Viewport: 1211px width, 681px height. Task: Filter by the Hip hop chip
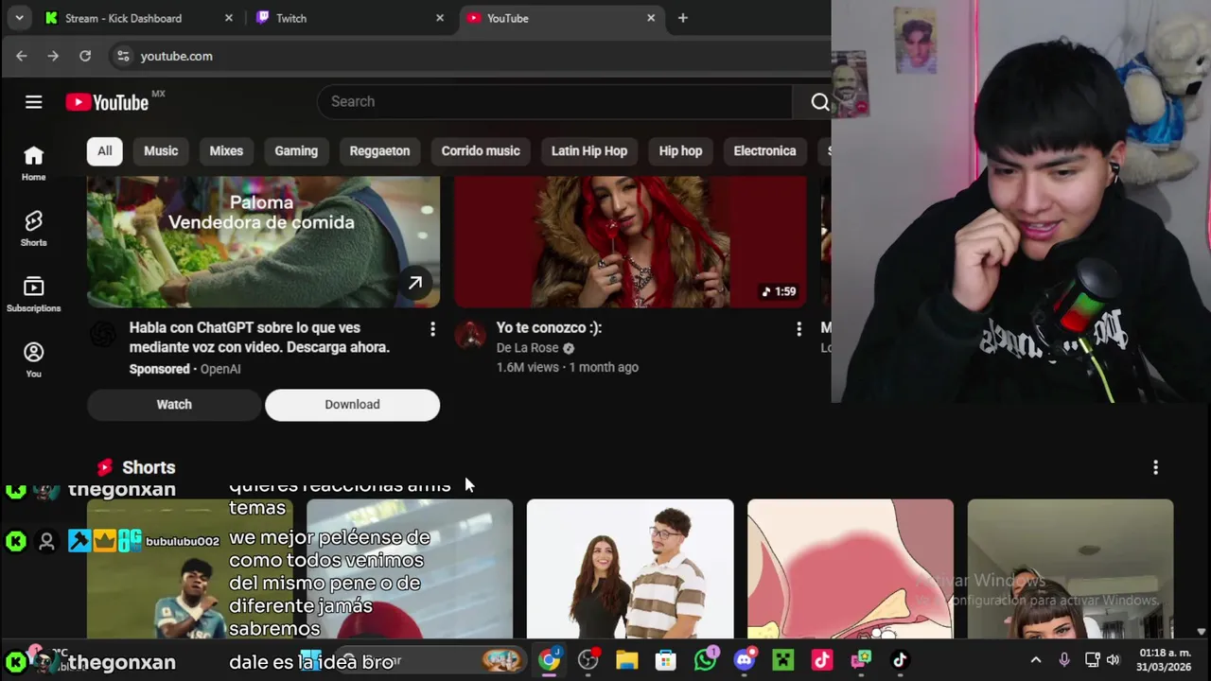click(680, 151)
